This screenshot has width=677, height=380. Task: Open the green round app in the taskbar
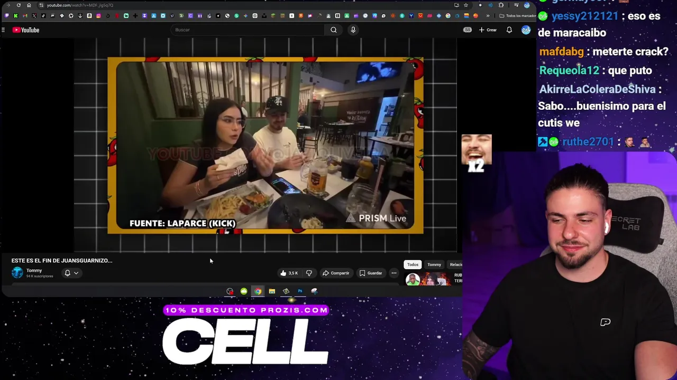pos(244,291)
